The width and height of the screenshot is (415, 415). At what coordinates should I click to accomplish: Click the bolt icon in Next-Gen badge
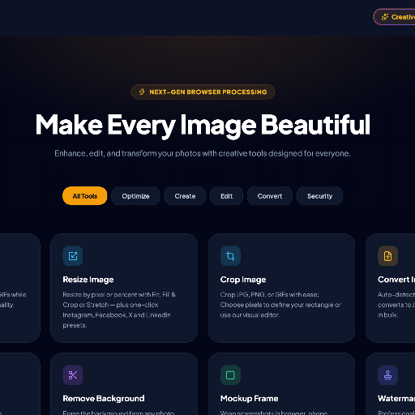(142, 92)
